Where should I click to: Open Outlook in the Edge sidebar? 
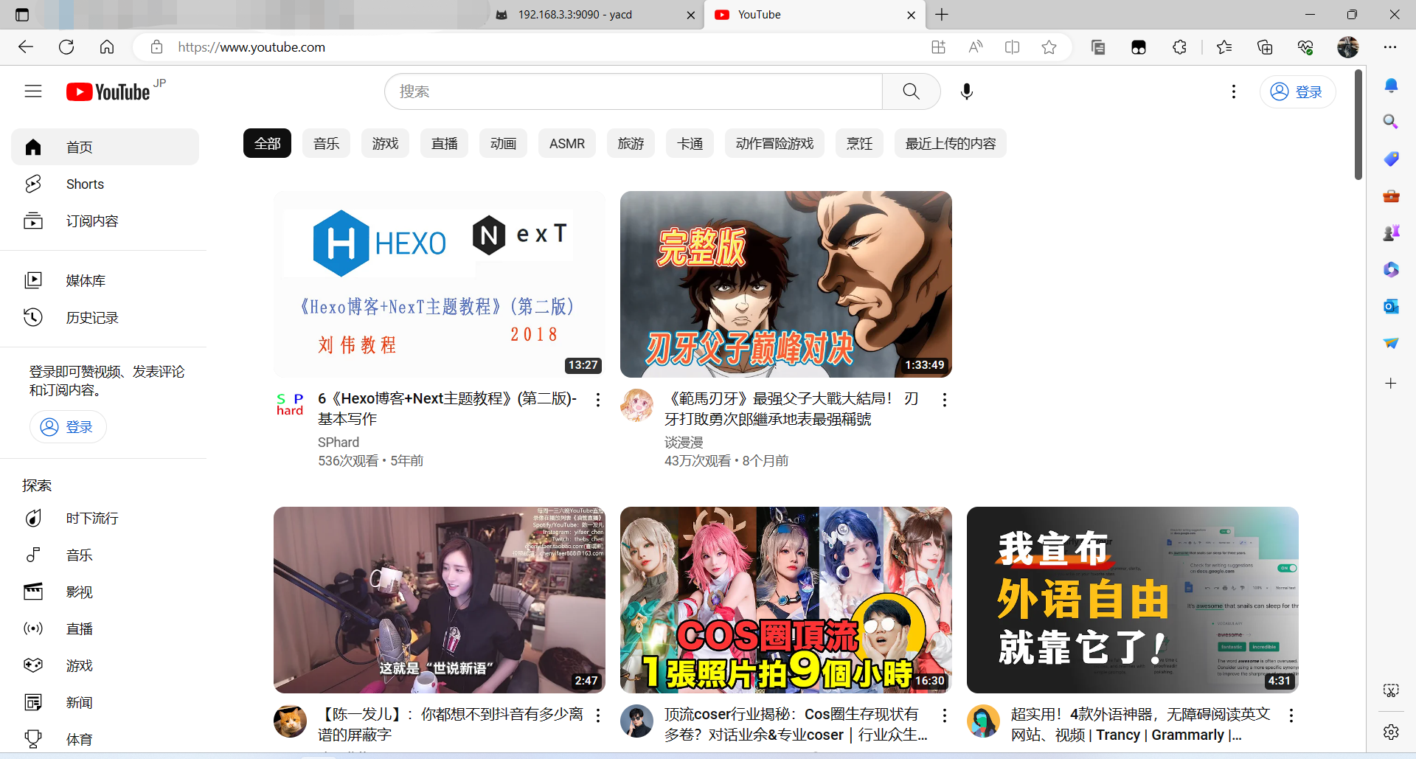click(1391, 306)
